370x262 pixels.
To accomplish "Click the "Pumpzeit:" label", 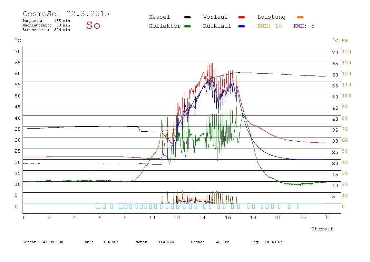I will click(33, 21).
